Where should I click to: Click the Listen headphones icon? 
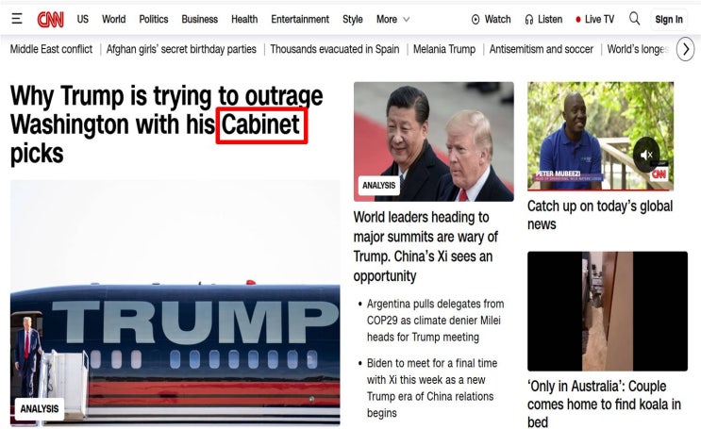pyautogui.click(x=529, y=19)
